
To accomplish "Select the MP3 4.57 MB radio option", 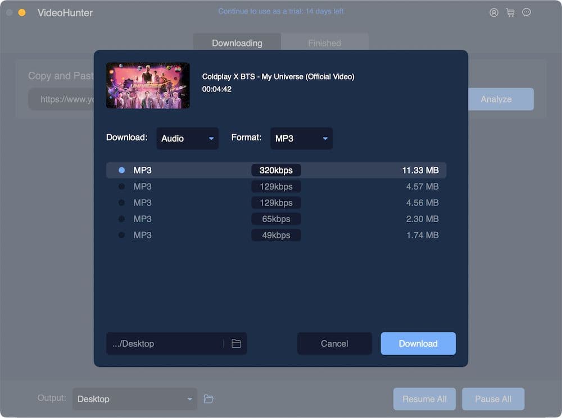I will (121, 186).
